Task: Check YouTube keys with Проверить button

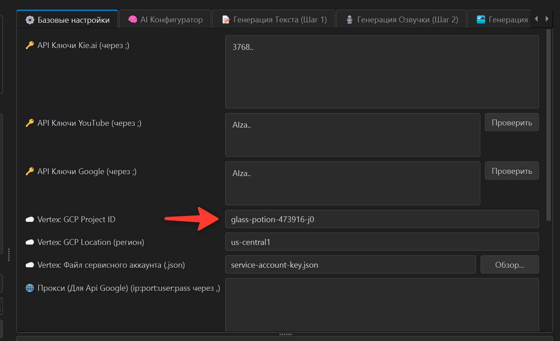Action: pyautogui.click(x=512, y=122)
